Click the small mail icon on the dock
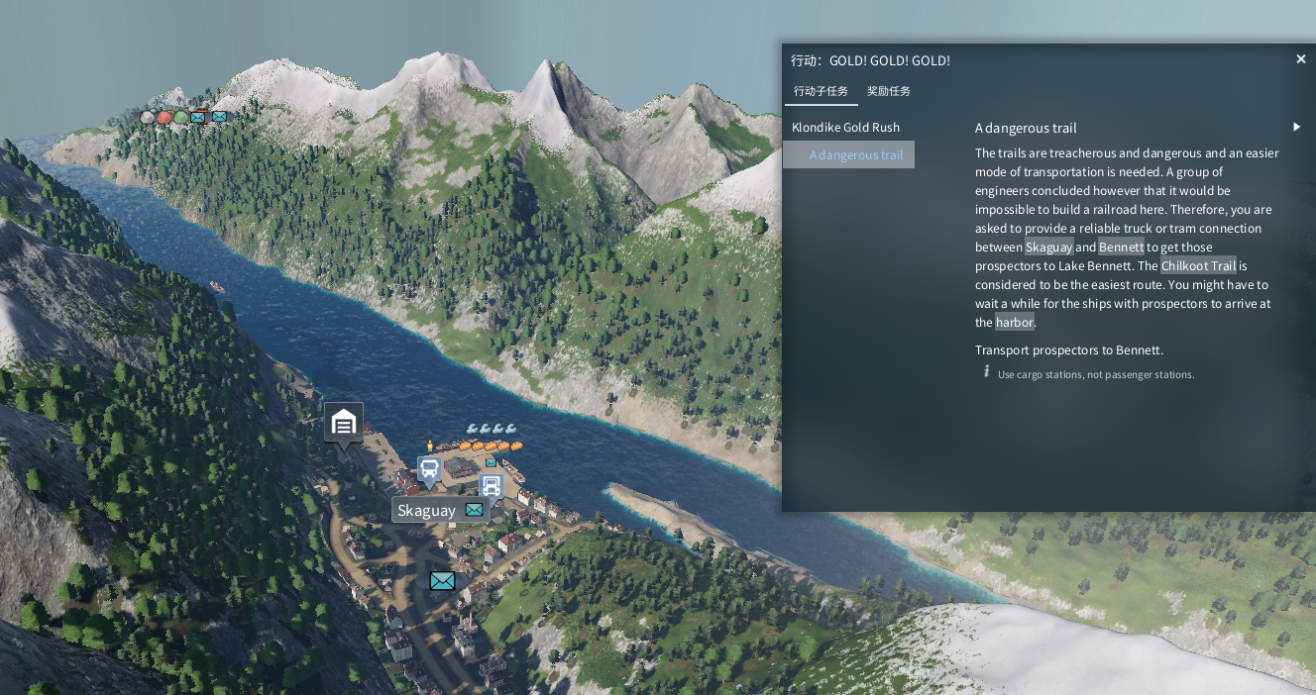1316x695 pixels. [491, 462]
